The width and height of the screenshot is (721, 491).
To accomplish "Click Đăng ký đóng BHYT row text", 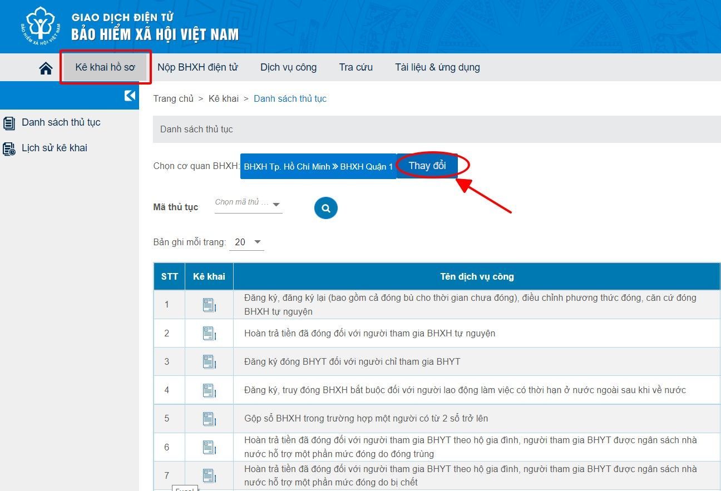I will 352,361.
